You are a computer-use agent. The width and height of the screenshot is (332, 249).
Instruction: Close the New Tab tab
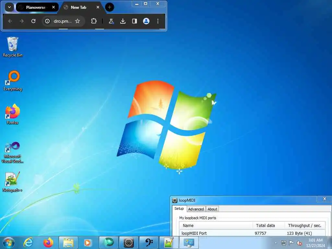click(x=98, y=7)
